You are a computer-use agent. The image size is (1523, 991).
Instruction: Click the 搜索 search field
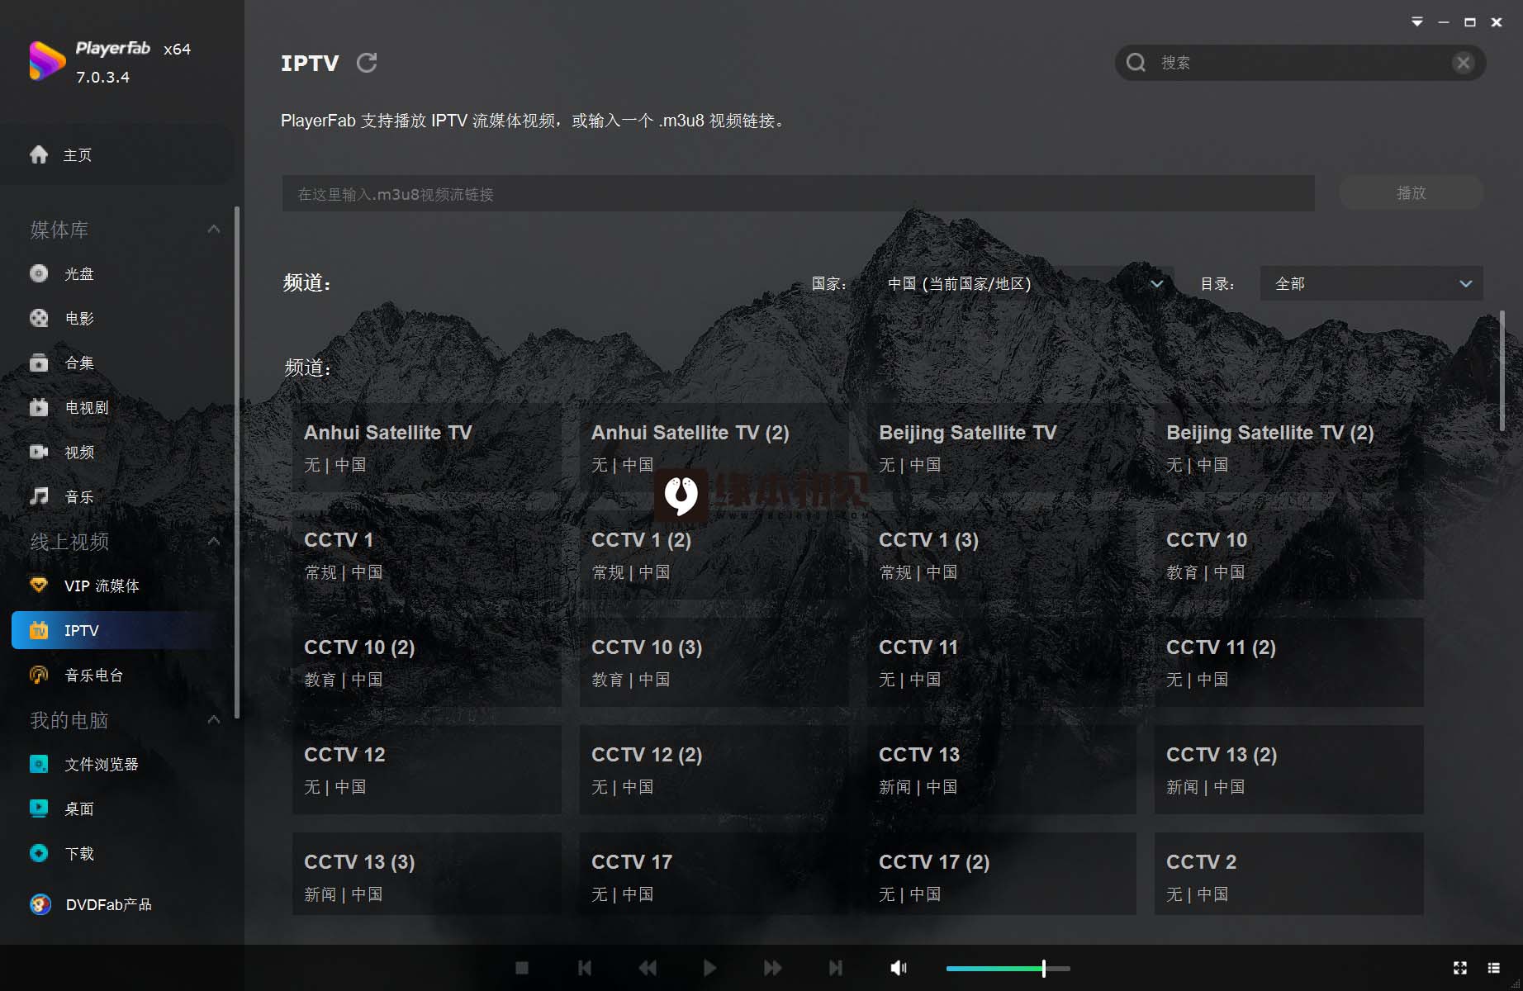coord(1301,63)
